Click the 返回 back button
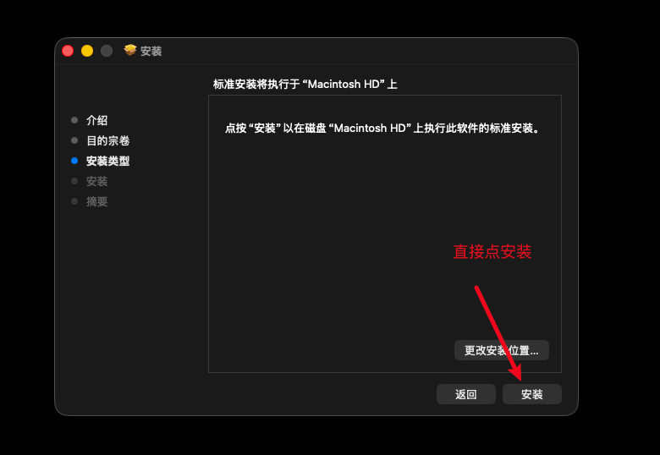Viewport: 660px width, 455px height. (x=466, y=394)
